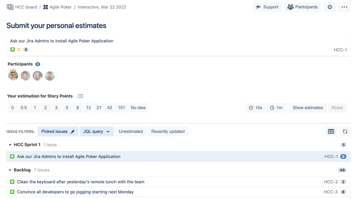Viewport: 356px width, 199px height.
Task: Pick estimate card 5
Action: pos(67,108)
